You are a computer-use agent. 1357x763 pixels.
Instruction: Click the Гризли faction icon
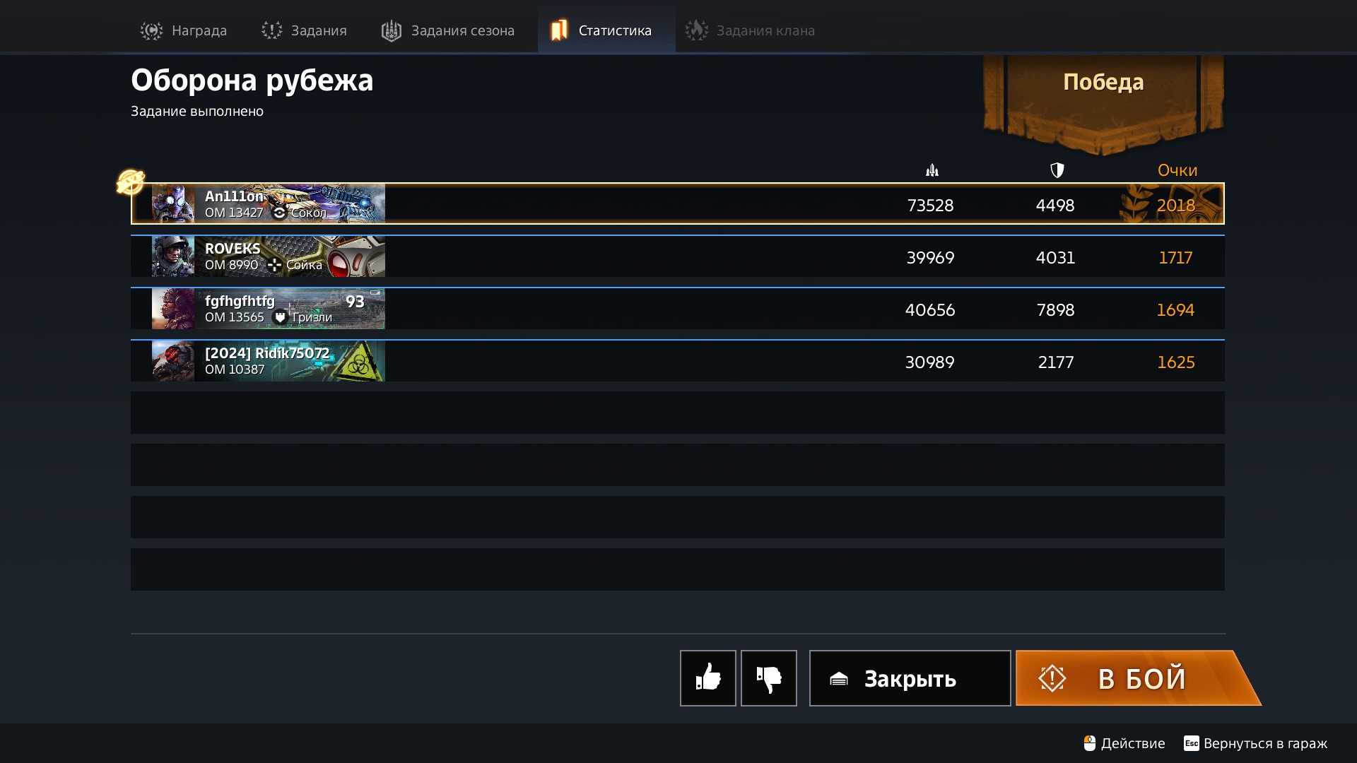click(x=280, y=317)
